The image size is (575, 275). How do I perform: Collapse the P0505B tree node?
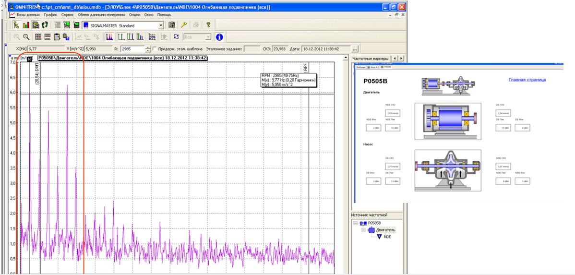pyautogui.click(x=355, y=224)
